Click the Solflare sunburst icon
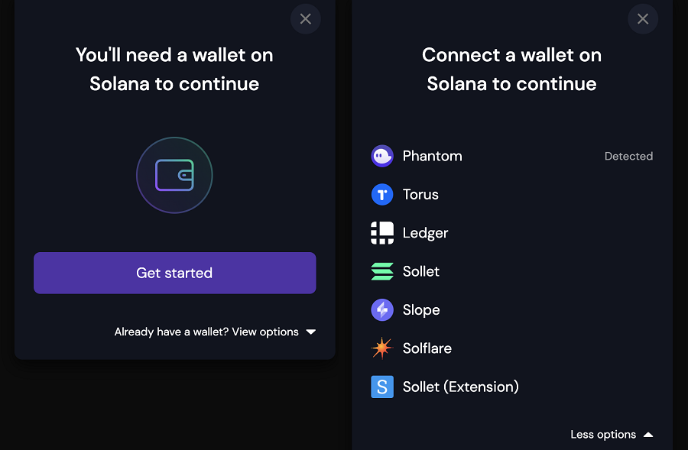688x450 pixels. coord(382,348)
